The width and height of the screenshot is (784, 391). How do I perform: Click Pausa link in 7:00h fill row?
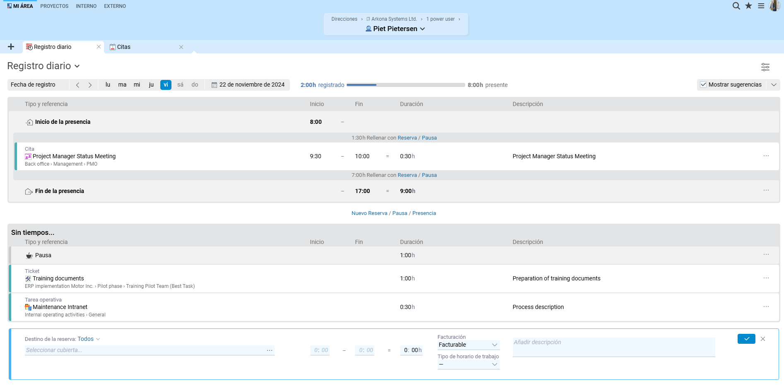point(429,175)
